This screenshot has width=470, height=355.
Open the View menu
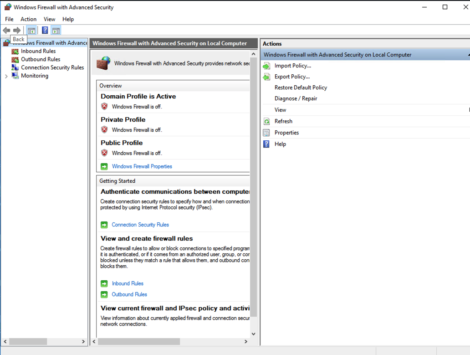(50, 19)
